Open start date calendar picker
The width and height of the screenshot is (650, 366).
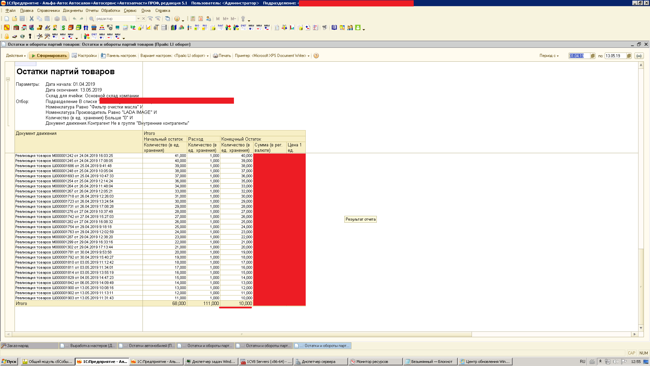click(x=593, y=56)
